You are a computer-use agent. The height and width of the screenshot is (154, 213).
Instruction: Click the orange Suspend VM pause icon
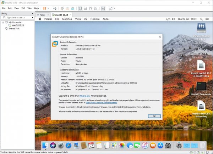[44, 8]
